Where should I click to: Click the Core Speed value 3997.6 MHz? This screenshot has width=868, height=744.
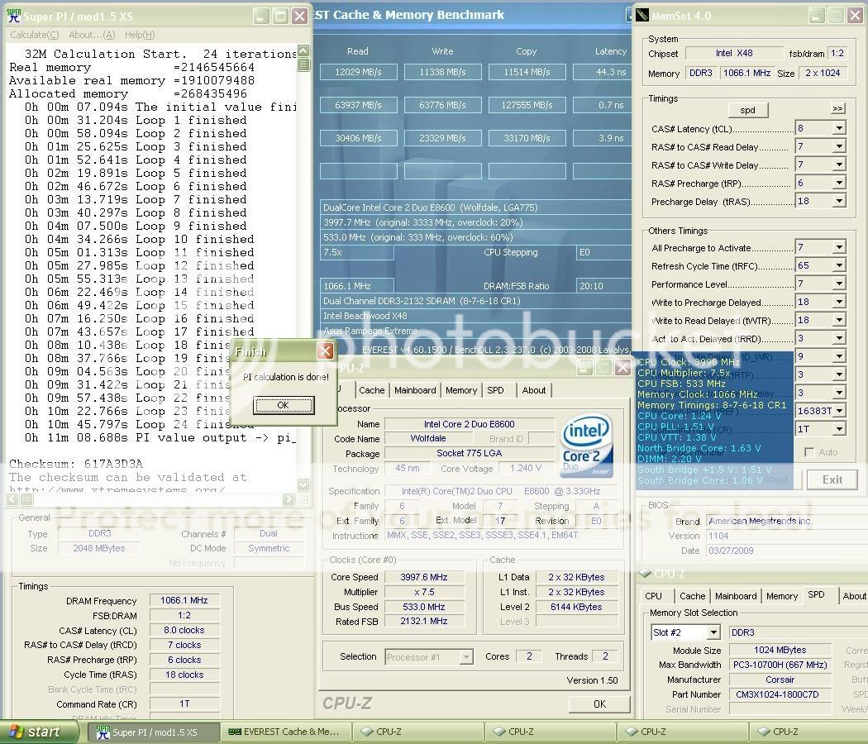click(x=423, y=577)
